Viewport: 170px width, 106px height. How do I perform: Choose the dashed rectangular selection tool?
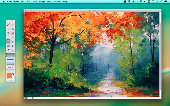[x=8, y=29]
